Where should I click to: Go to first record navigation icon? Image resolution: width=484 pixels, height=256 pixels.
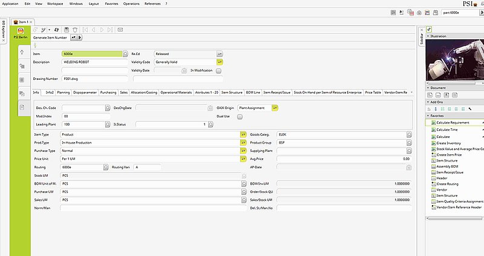[85, 30]
